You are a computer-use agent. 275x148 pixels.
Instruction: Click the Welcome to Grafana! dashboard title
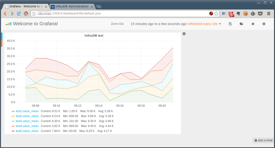(x=35, y=24)
